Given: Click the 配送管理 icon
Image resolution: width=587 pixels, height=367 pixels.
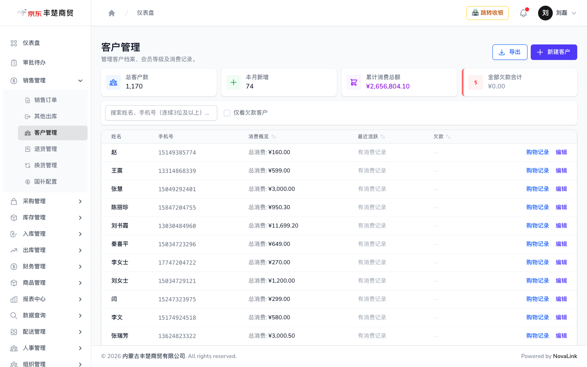Looking at the screenshot, I should [14, 332].
